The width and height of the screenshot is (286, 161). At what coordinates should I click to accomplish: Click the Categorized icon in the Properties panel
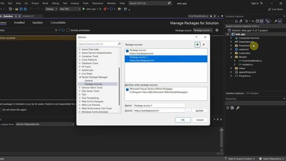point(227,108)
